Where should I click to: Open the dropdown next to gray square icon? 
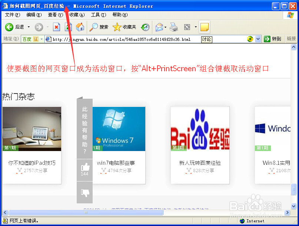click(196, 27)
